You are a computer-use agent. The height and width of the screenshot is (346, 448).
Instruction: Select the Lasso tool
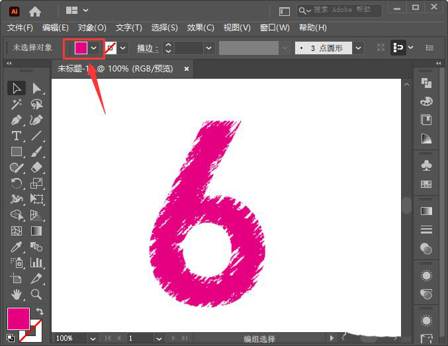click(36, 105)
